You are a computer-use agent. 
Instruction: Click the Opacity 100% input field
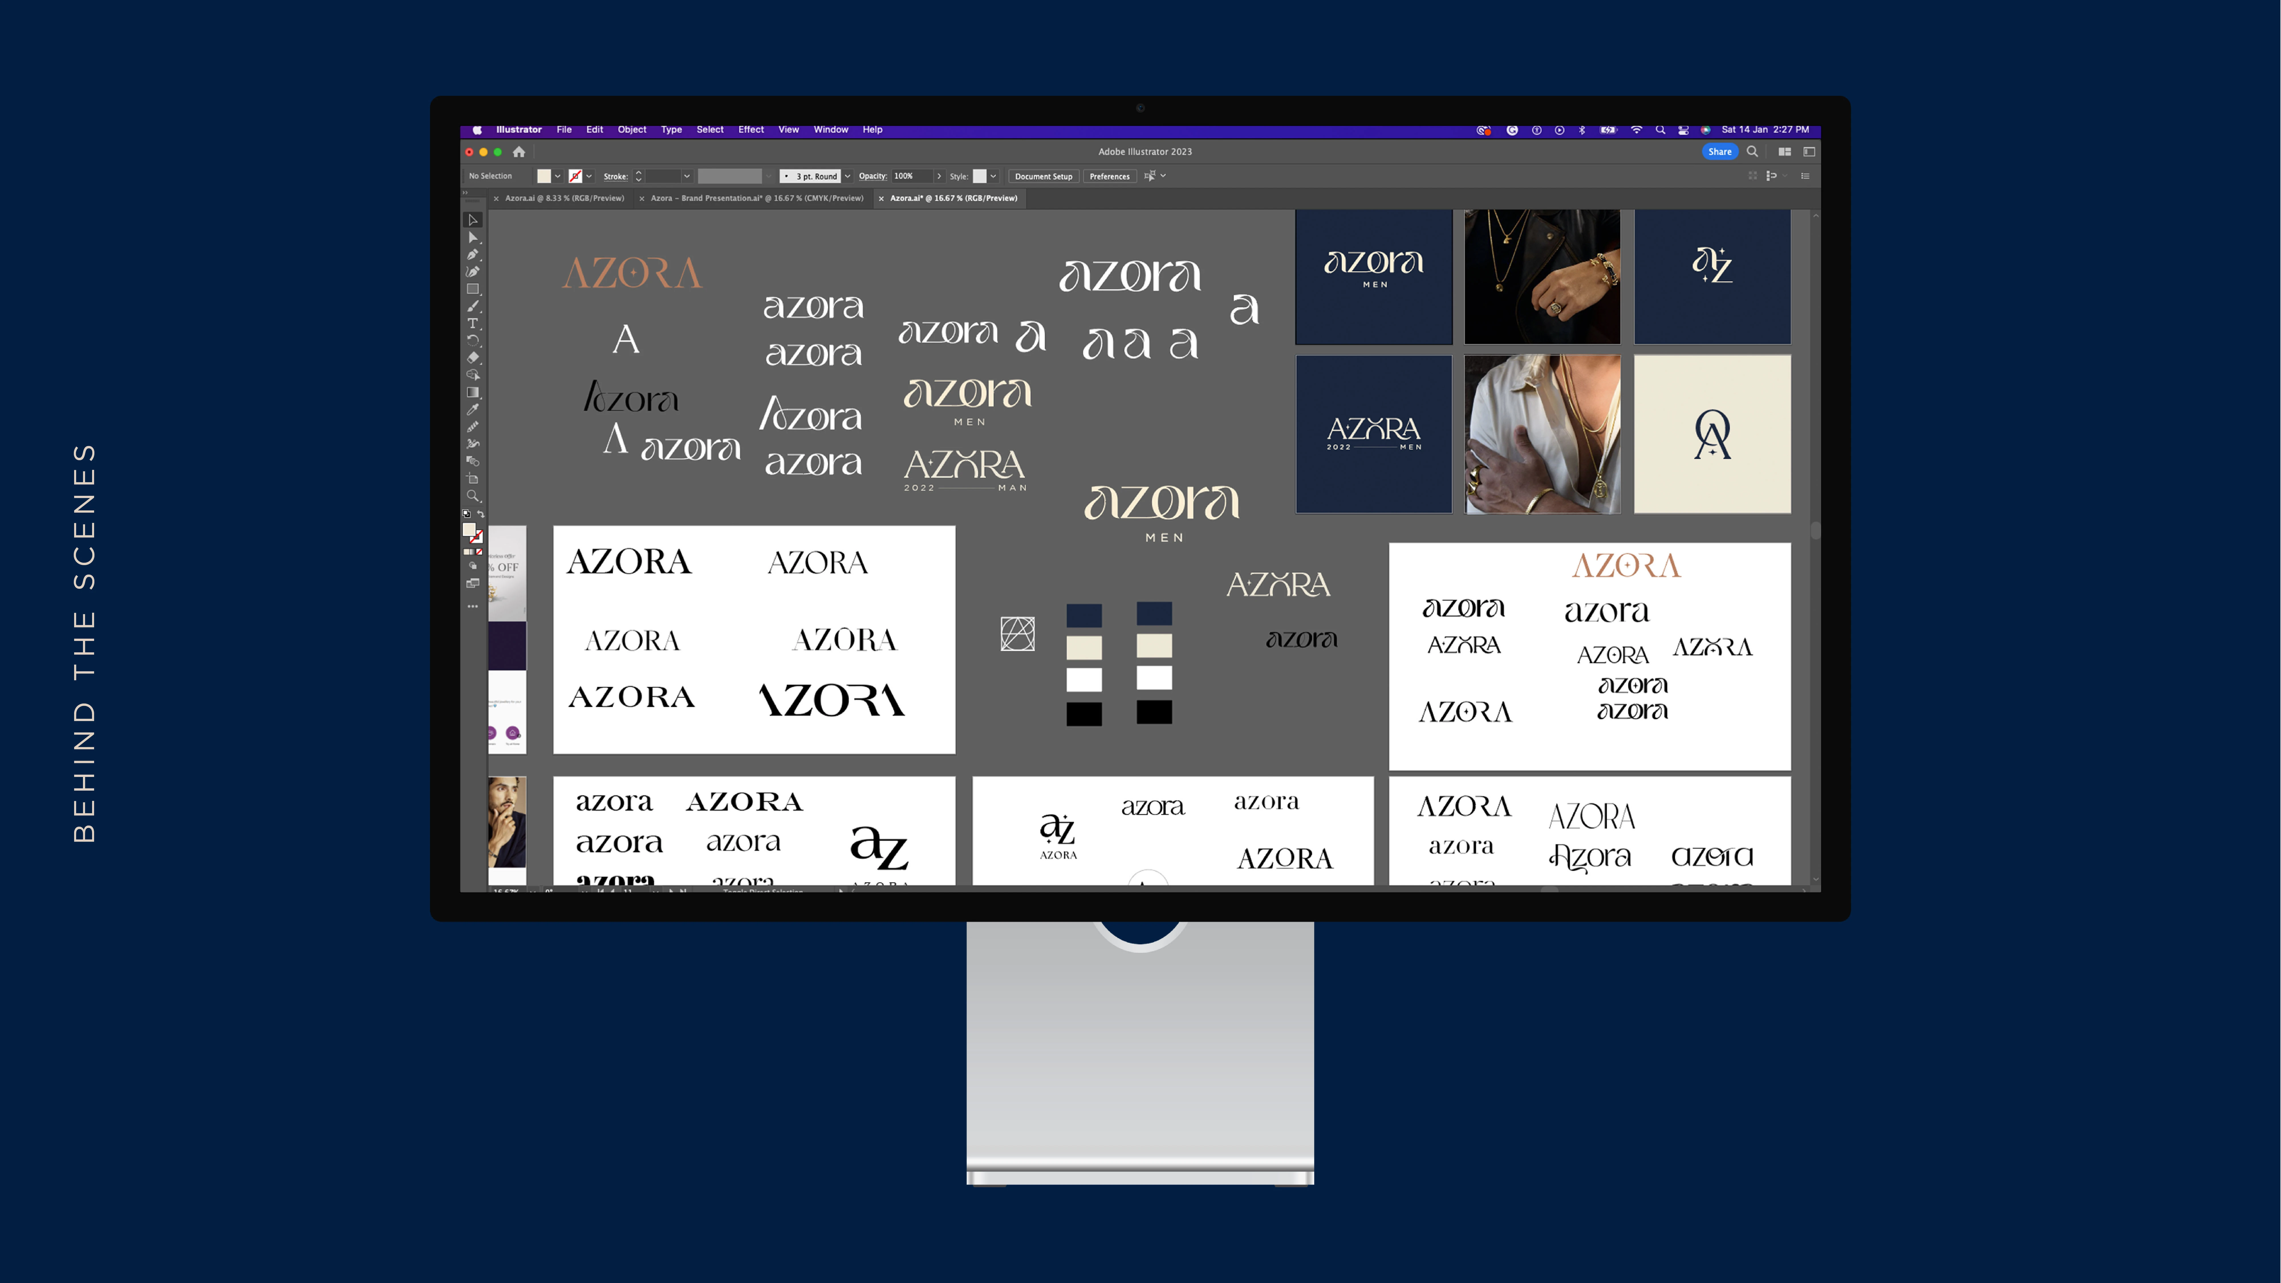click(x=912, y=176)
